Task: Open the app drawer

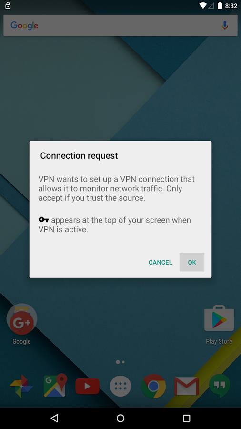Action: pyautogui.click(x=120, y=386)
